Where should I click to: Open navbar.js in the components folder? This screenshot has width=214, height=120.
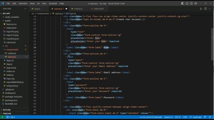coord(12,53)
